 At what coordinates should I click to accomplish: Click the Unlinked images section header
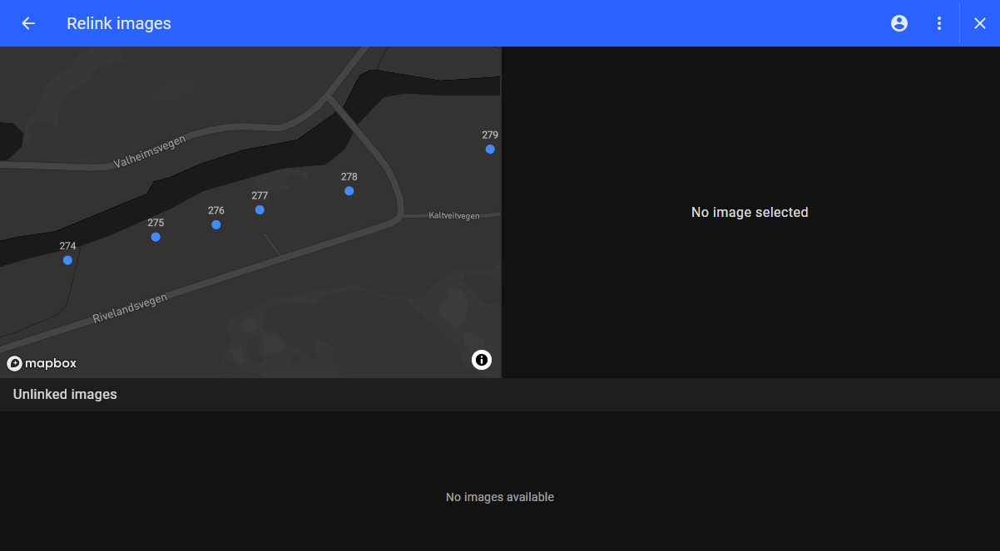click(x=65, y=395)
